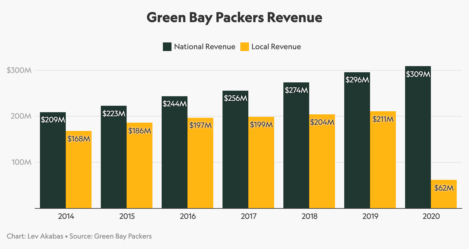The width and height of the screenshot is (469, 249).
Task: Click the National Revenue legend swatch
Action: (167, 46)
